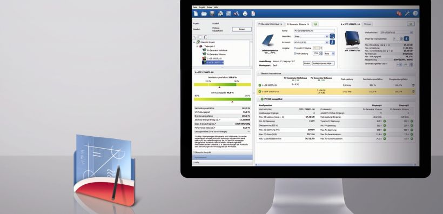This screenshot has height=214, width=443.
Task: Click the house icon in the toolbar
Action: coord(220,14)
